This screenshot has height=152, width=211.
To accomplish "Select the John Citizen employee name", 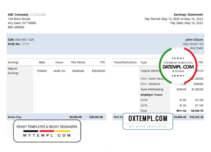I will [x=194, y=40].
